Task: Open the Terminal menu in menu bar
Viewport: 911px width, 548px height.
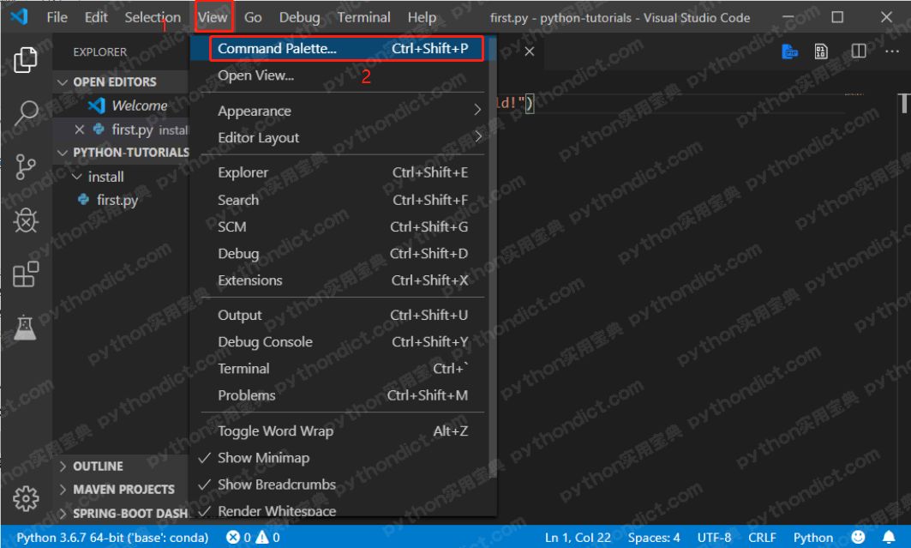Action: click(x=363, y=17)
